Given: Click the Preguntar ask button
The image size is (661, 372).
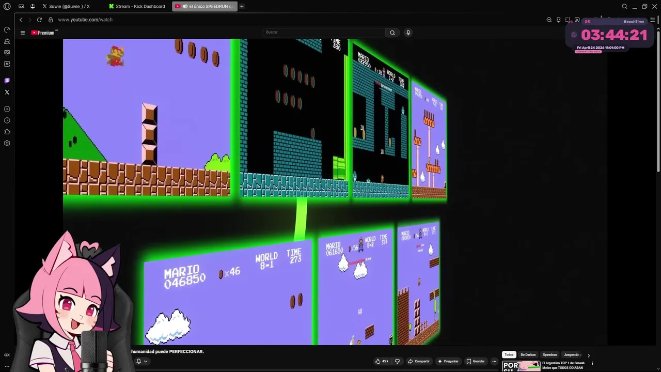Looking at the screenshot, I should pos(448,361).
